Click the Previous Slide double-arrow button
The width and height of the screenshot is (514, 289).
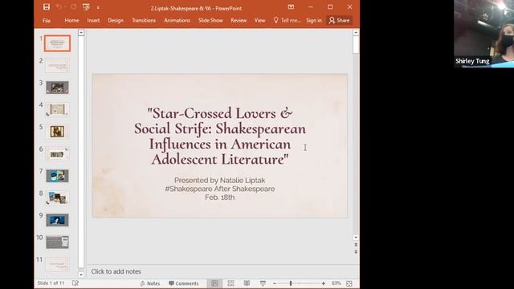coord(356,244)
